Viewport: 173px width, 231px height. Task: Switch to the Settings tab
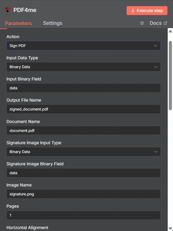tap(53, 23)
